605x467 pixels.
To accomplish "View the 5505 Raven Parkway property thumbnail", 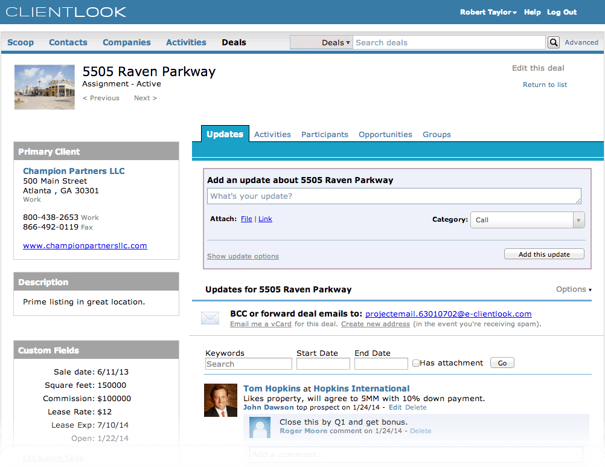I will pos(44,86).
